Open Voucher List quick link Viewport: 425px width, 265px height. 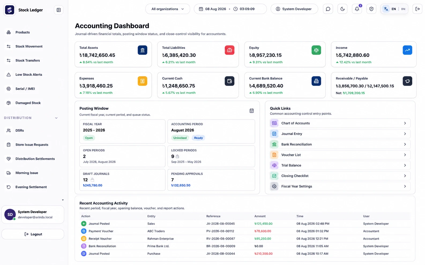pyautogui.click(x=340, y=155)
